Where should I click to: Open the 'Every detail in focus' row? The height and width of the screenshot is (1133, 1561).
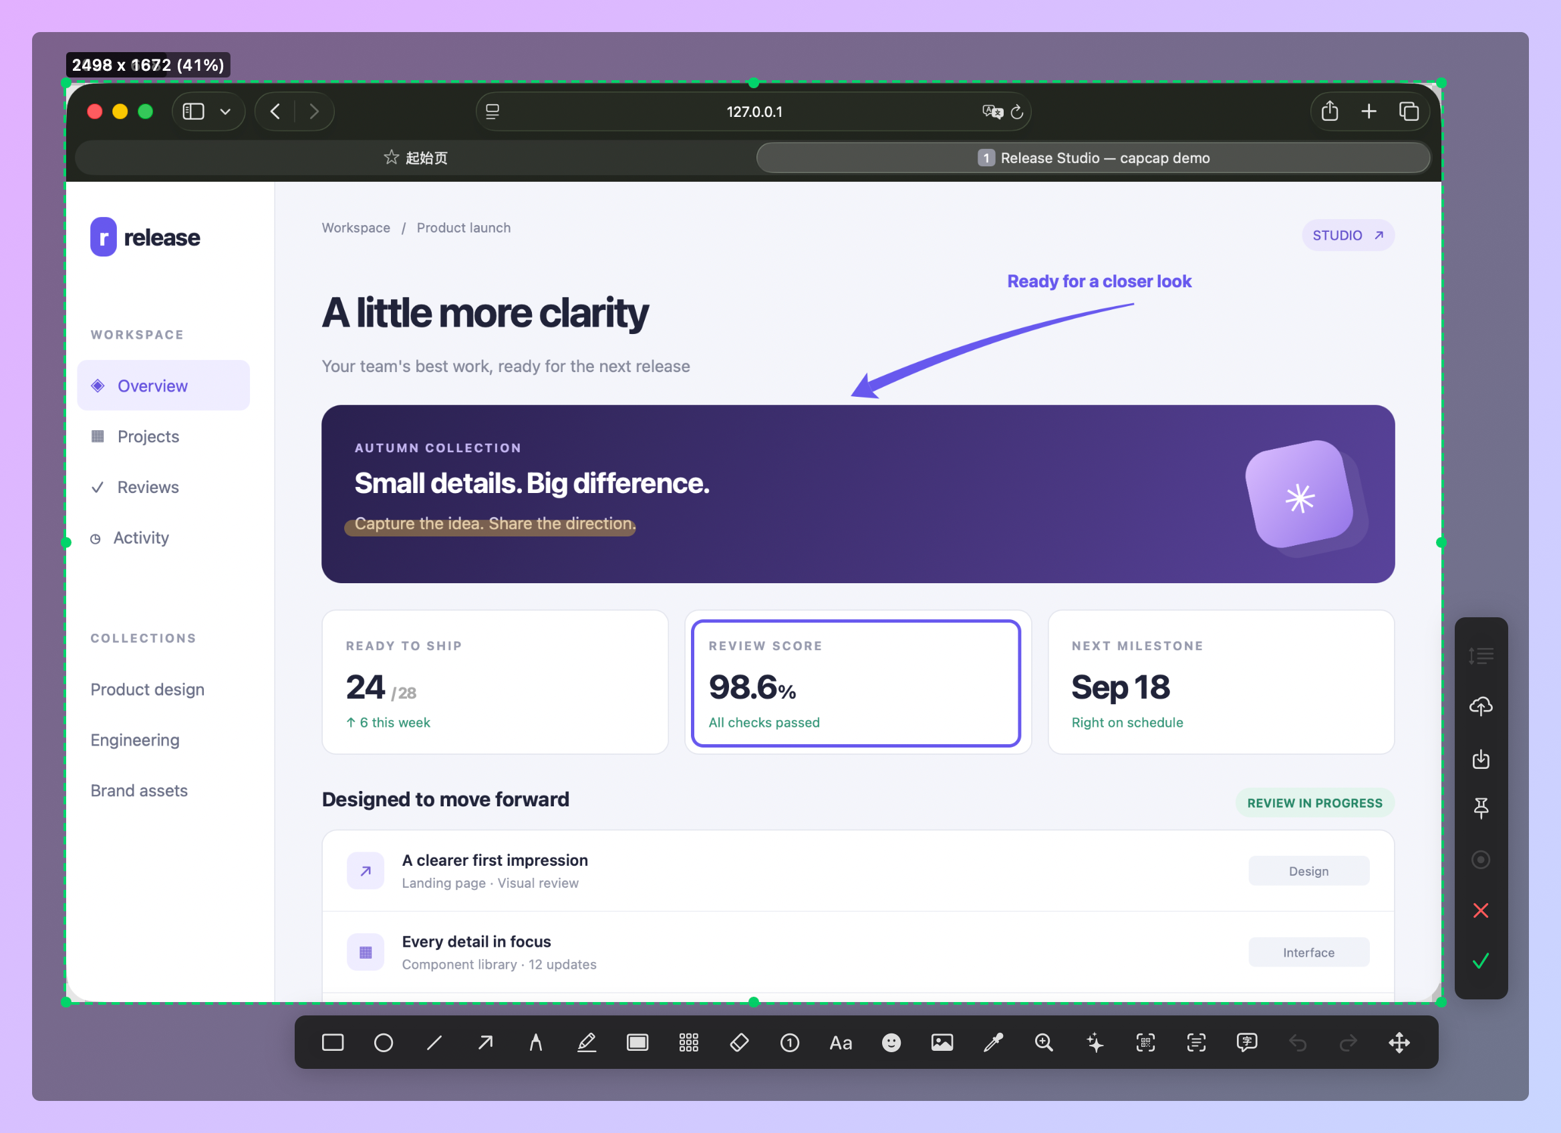click(857, 952)
